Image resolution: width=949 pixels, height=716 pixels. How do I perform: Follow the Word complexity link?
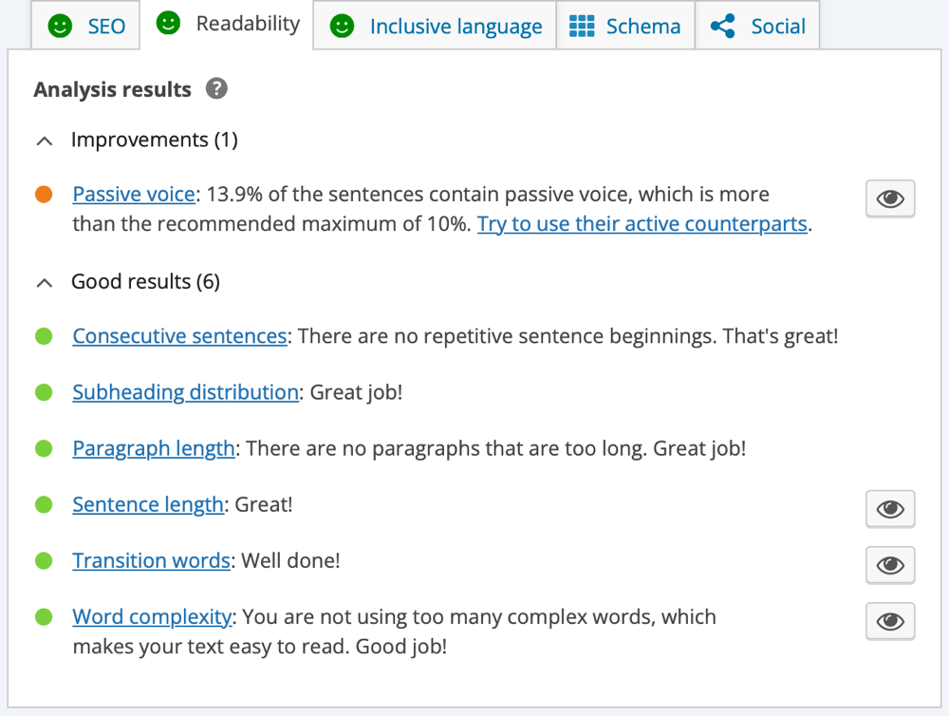point(152,616)
